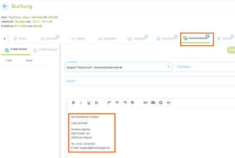Align text to the left
235x158 pixels.
point(109,103)
